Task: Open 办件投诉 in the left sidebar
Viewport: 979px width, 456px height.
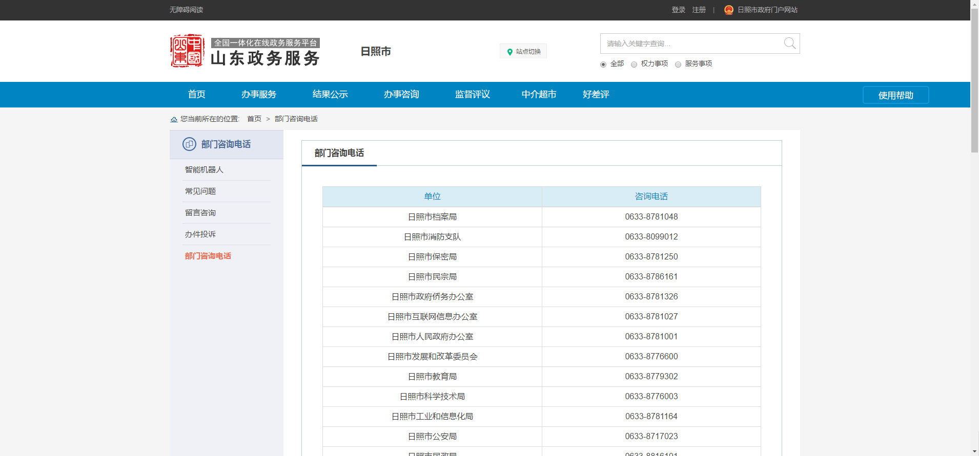Action: 200,234
